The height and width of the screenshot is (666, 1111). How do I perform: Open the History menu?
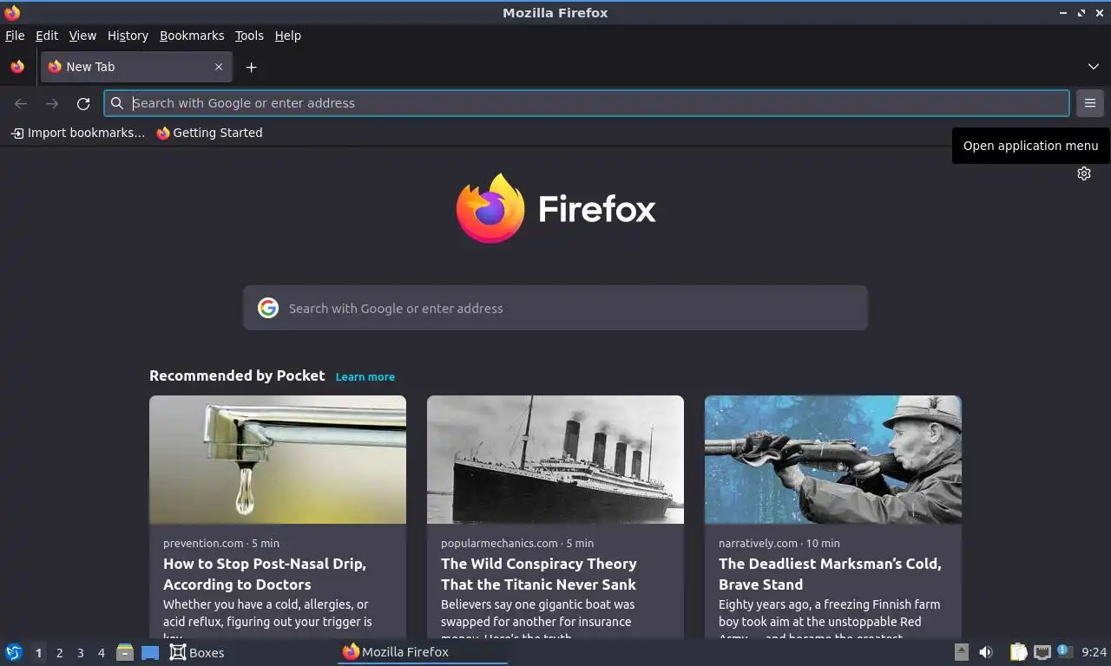128,36
